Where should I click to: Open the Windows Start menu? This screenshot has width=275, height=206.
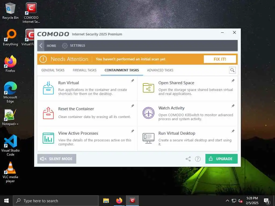[6, 201]
